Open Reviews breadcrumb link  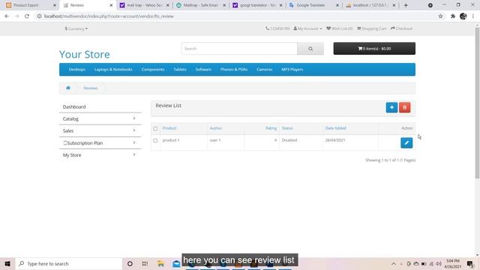(91, 88)
